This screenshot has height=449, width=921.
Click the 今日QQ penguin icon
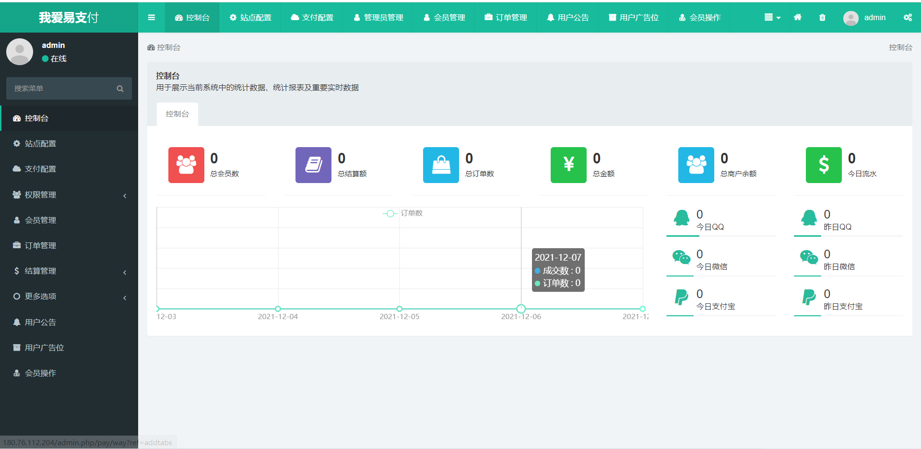pyautogui.click(x=681, y=218)
